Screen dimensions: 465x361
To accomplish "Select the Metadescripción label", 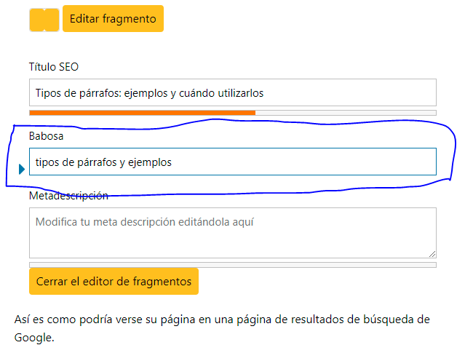I will pos(68,196).
